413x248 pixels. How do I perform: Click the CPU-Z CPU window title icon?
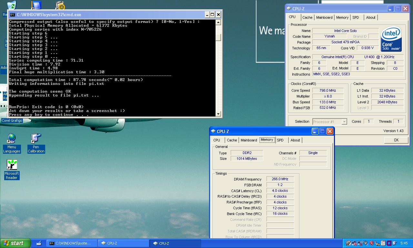point(288,9)
